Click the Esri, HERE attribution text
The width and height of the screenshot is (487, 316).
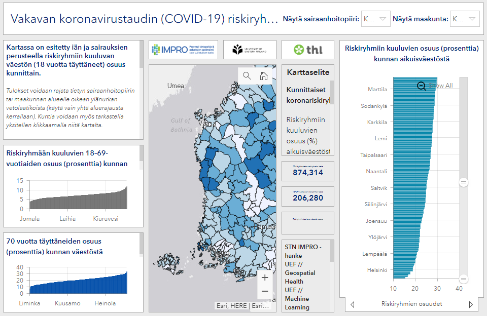coord(242,306)
